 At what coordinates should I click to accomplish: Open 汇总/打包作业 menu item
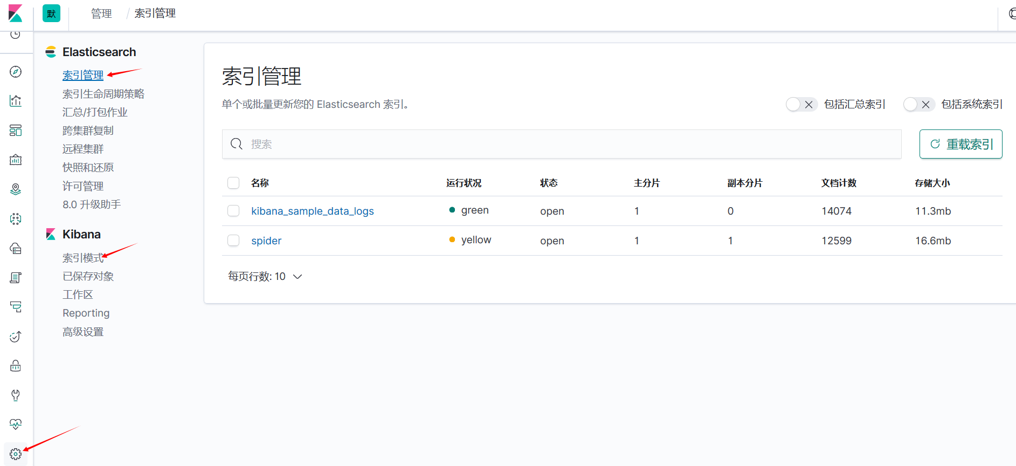click(95, 112)
